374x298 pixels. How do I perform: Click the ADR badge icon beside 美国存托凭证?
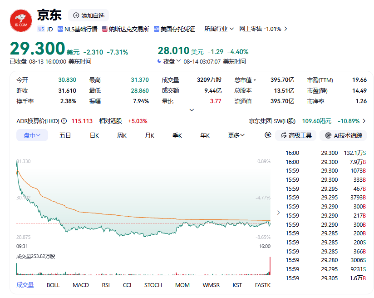(x=157, y=29)
